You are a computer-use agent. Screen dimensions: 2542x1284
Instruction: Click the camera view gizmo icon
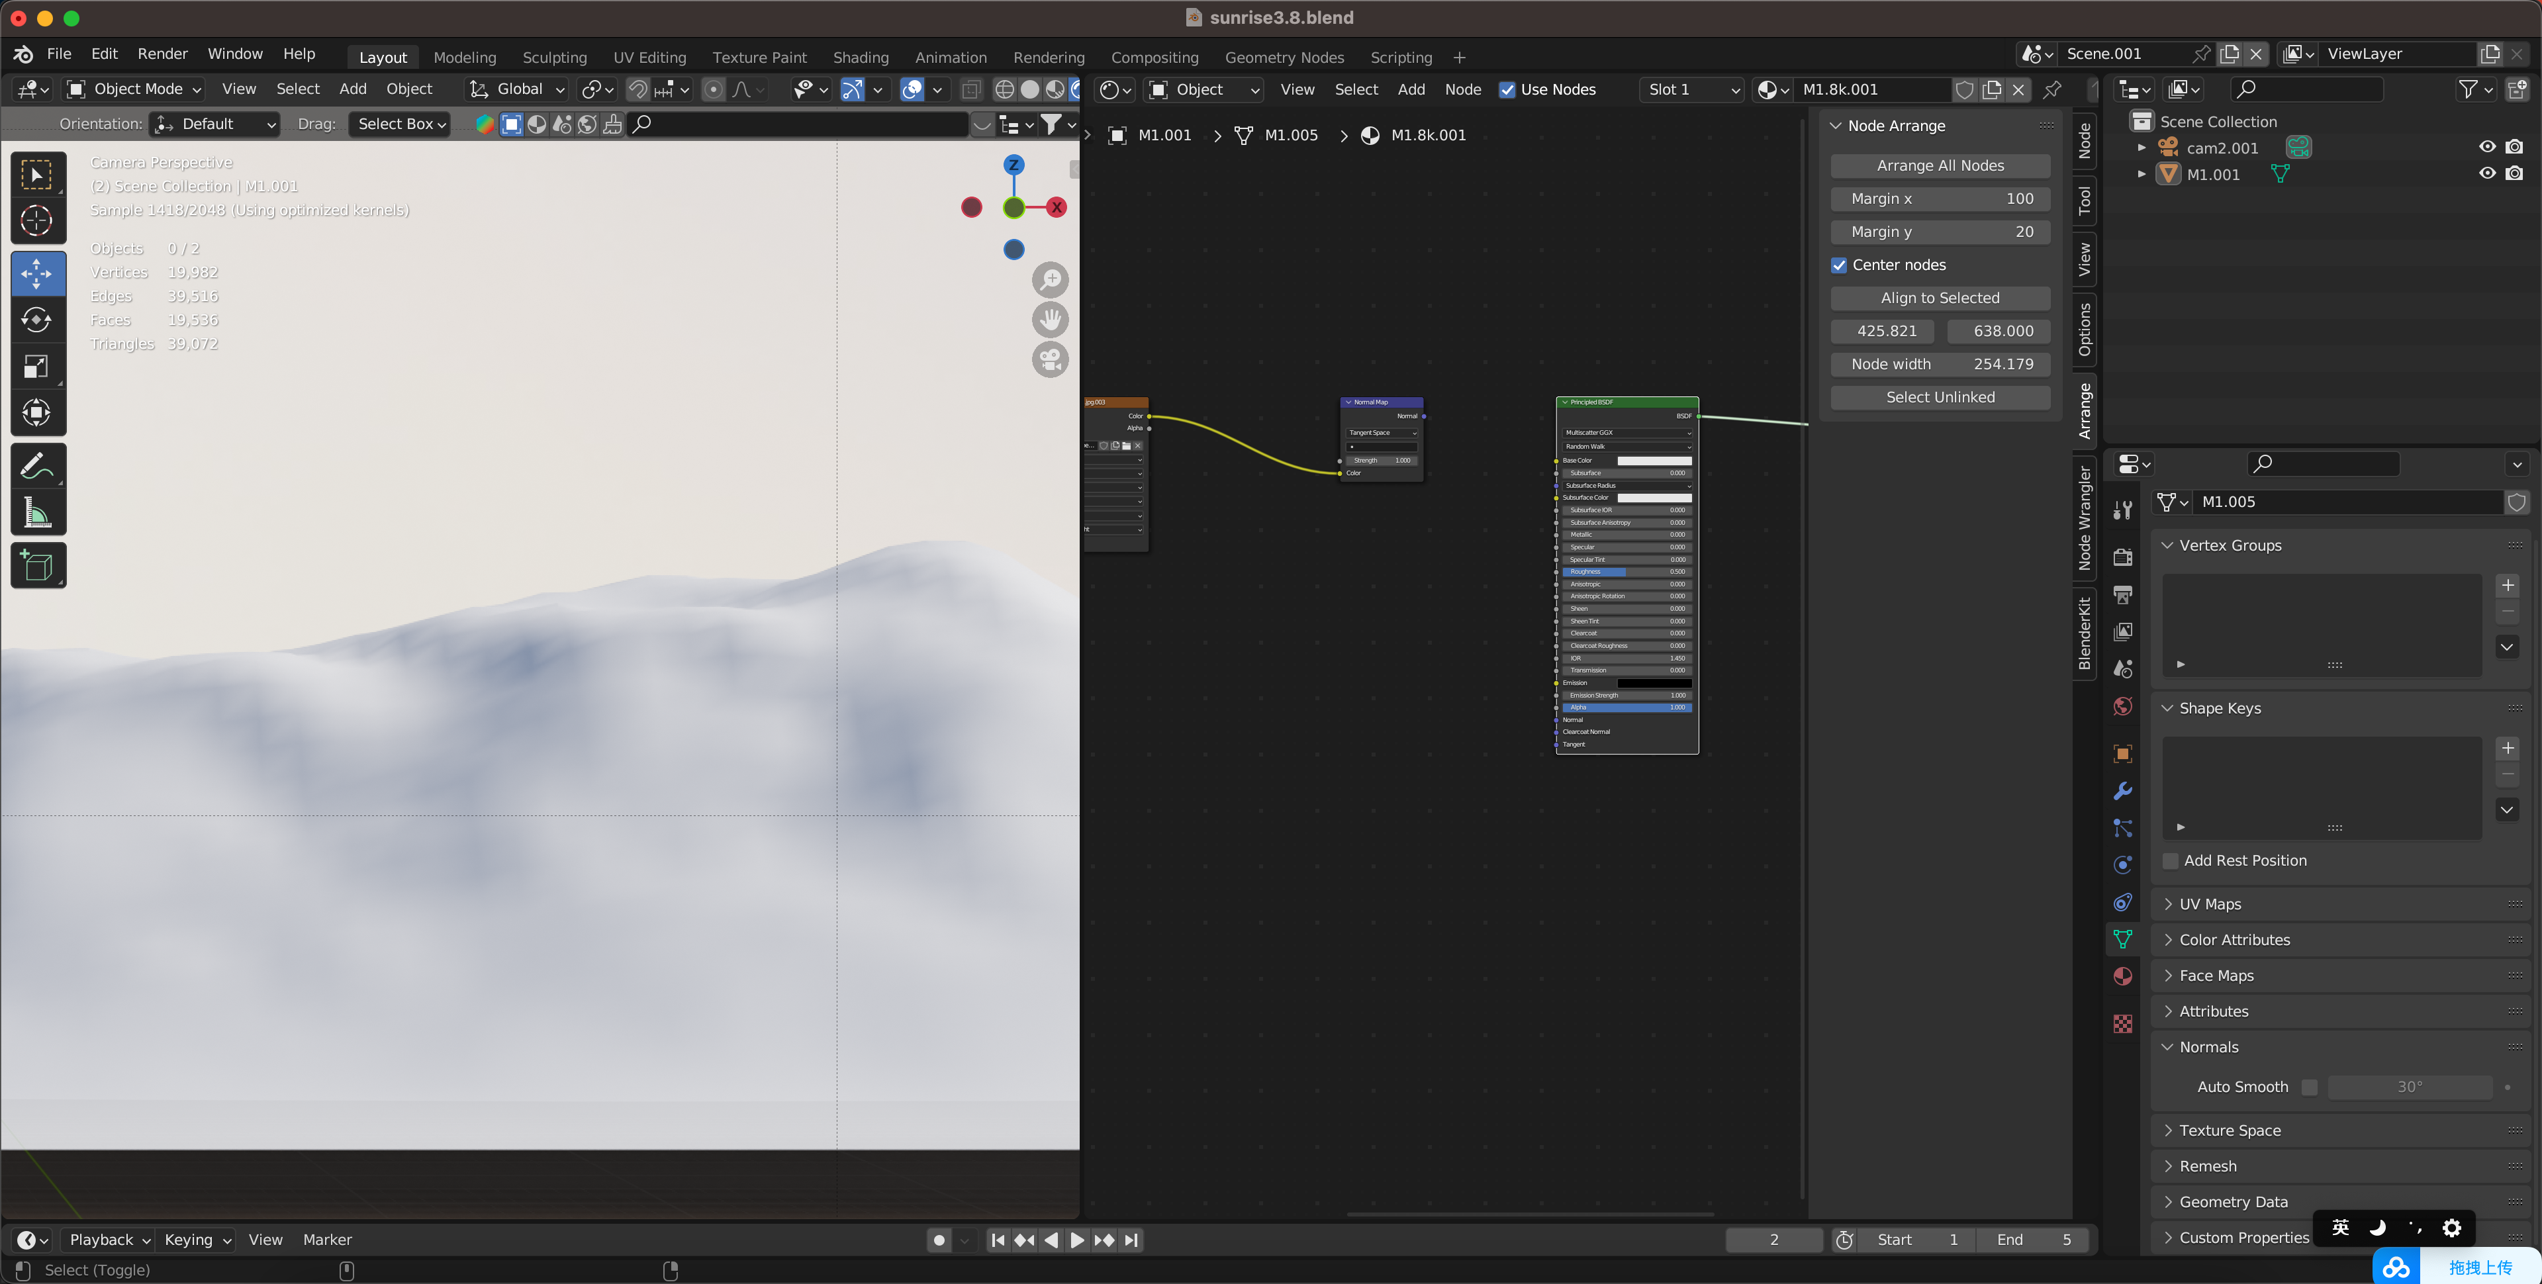point(1050,359)
